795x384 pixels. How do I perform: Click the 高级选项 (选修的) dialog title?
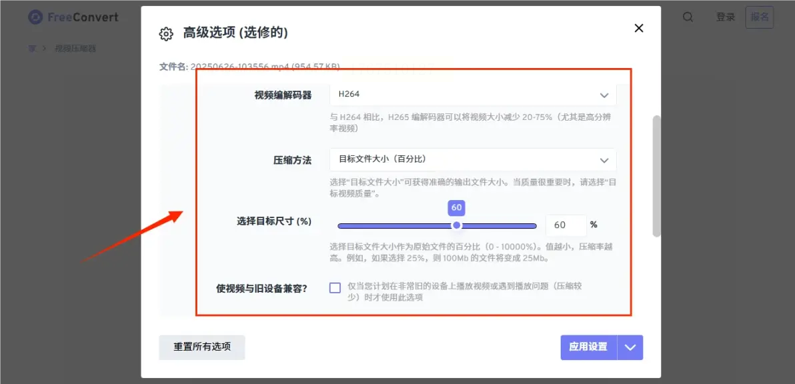point(235,33)
